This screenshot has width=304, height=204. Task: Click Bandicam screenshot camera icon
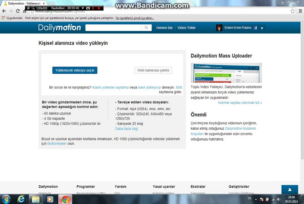[88, 8]
